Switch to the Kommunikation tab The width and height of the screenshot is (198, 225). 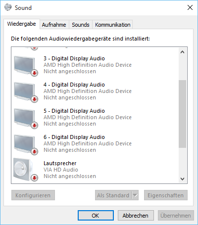click(113, 25)
